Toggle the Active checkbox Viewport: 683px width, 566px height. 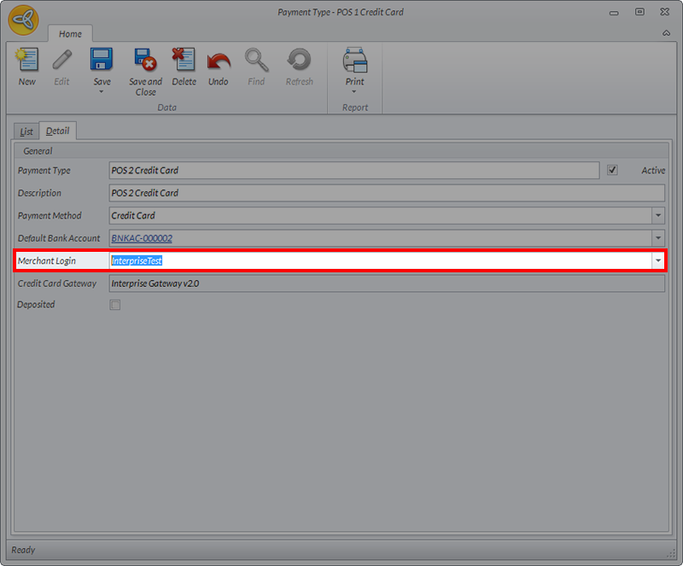(612, 170)
